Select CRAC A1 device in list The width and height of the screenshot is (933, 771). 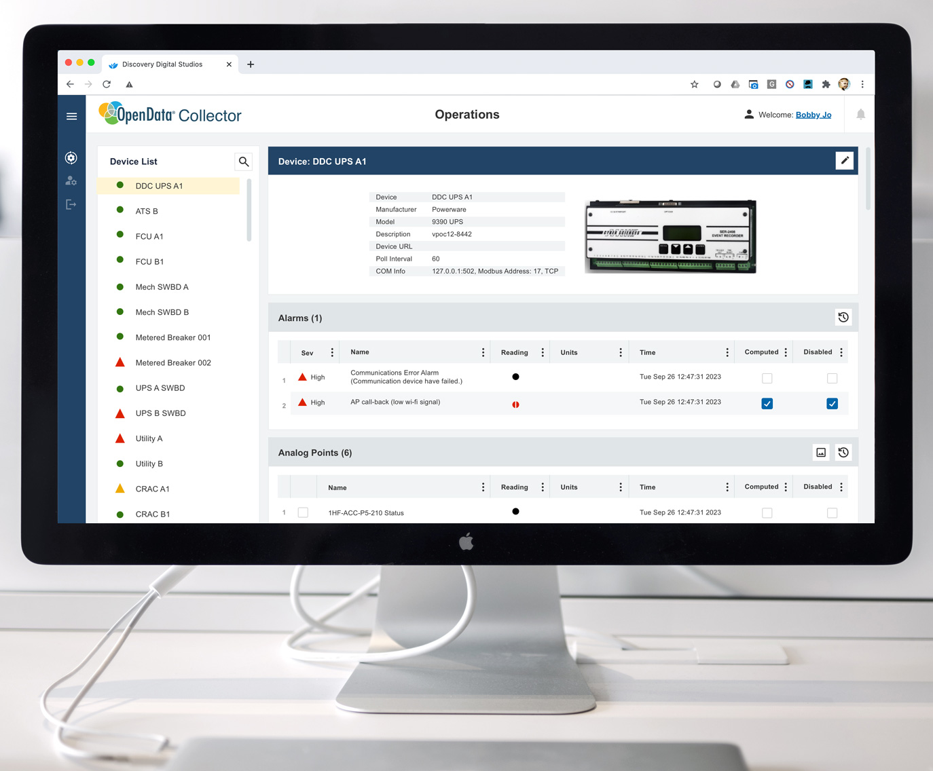pyautogui.click(x=152, y=489)
